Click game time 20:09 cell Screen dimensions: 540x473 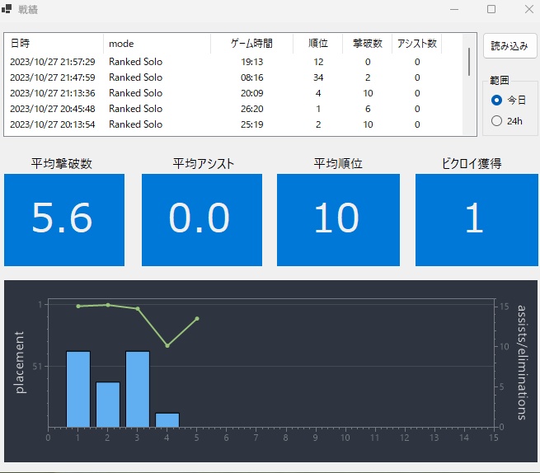(x=251, y=93)
